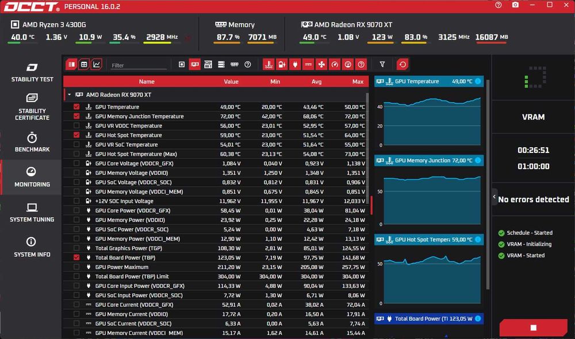Open the Stability Test section
The height and width of the screenshot is (339, 575).
point(32,72)
